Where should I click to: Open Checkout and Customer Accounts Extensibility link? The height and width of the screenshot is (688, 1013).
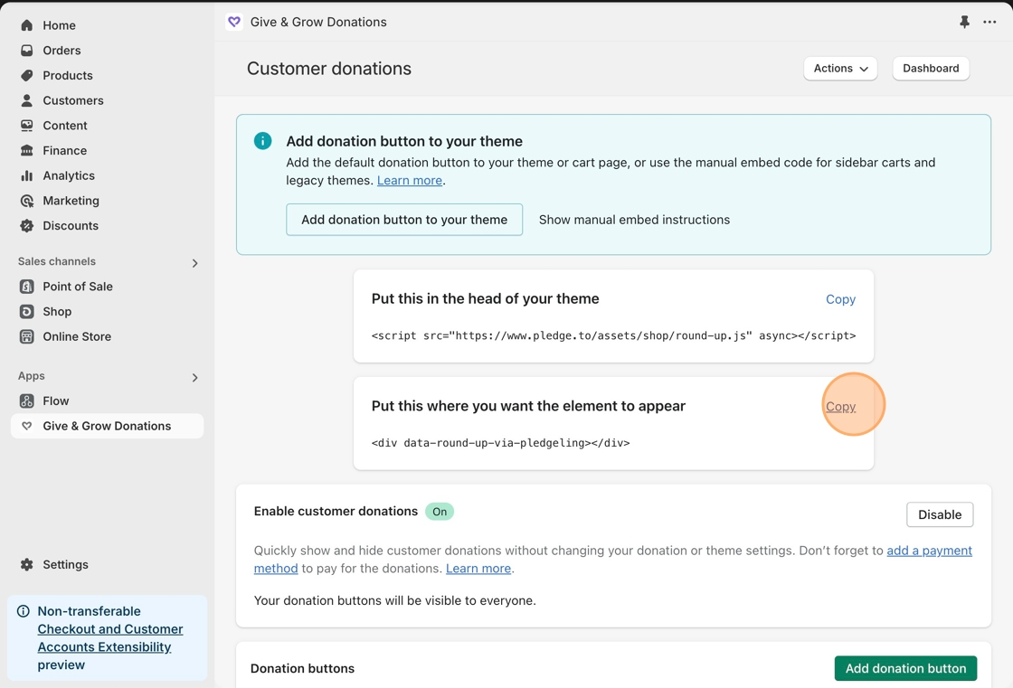pyautogui.click(x=109, y=638)
